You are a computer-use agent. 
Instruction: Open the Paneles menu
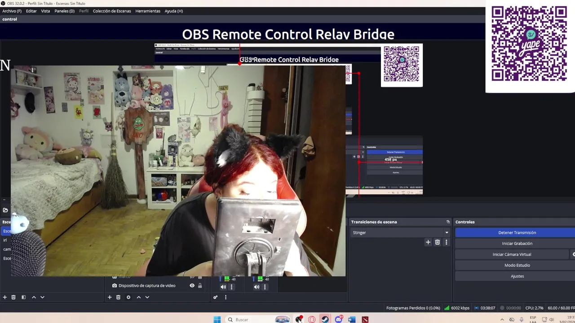pos(65,11)
